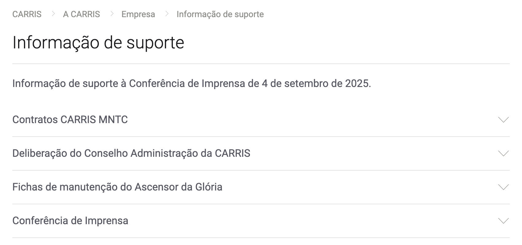Expand Contratos CARRIS MNTC using its chevron arrow
This screenshot has height=245, width=522.
pyautogui.click(x=503, y=120)
